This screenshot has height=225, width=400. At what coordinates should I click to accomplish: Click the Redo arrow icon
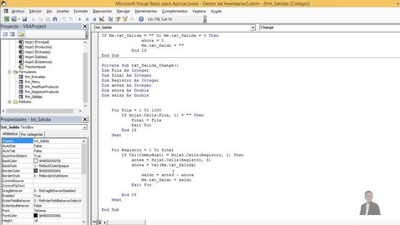tap(71, 19)
